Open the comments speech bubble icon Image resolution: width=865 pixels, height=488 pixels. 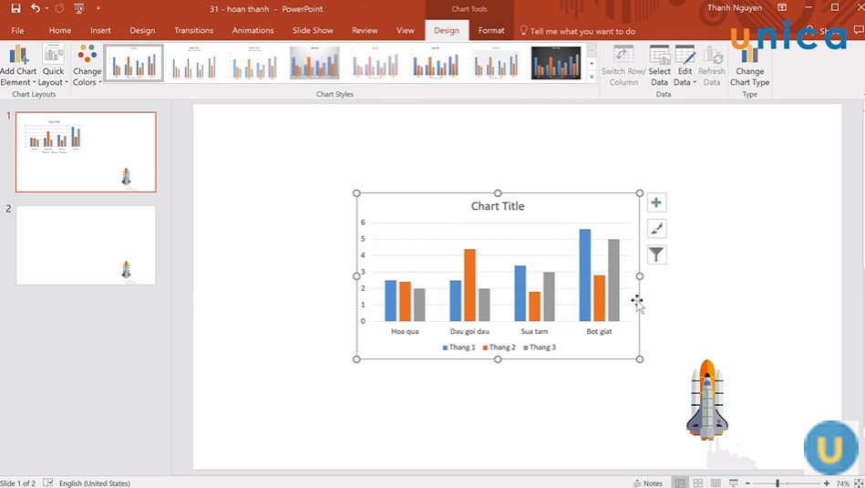[x=858, y=30]
